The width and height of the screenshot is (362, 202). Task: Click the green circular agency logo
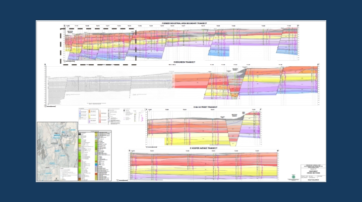297,175
